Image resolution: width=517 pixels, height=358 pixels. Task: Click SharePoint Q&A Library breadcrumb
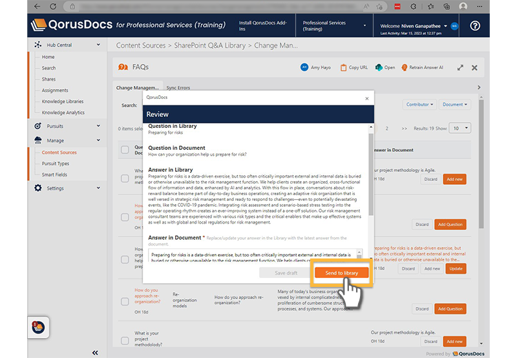coord(209,45)
